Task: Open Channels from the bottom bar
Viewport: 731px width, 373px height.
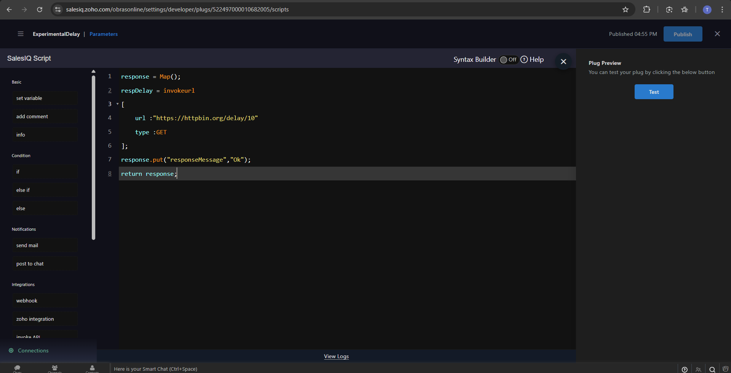Action: [54, 368]
